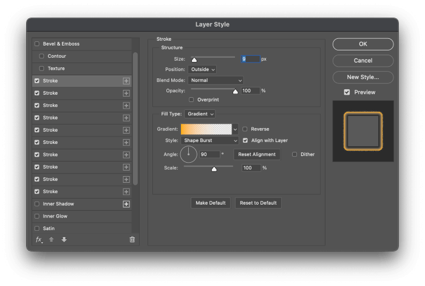
Task: Expand the Style Shape Burst dropdown
Action: pos(209,141)
